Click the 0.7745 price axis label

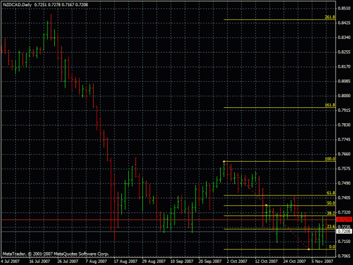point(344,140)
